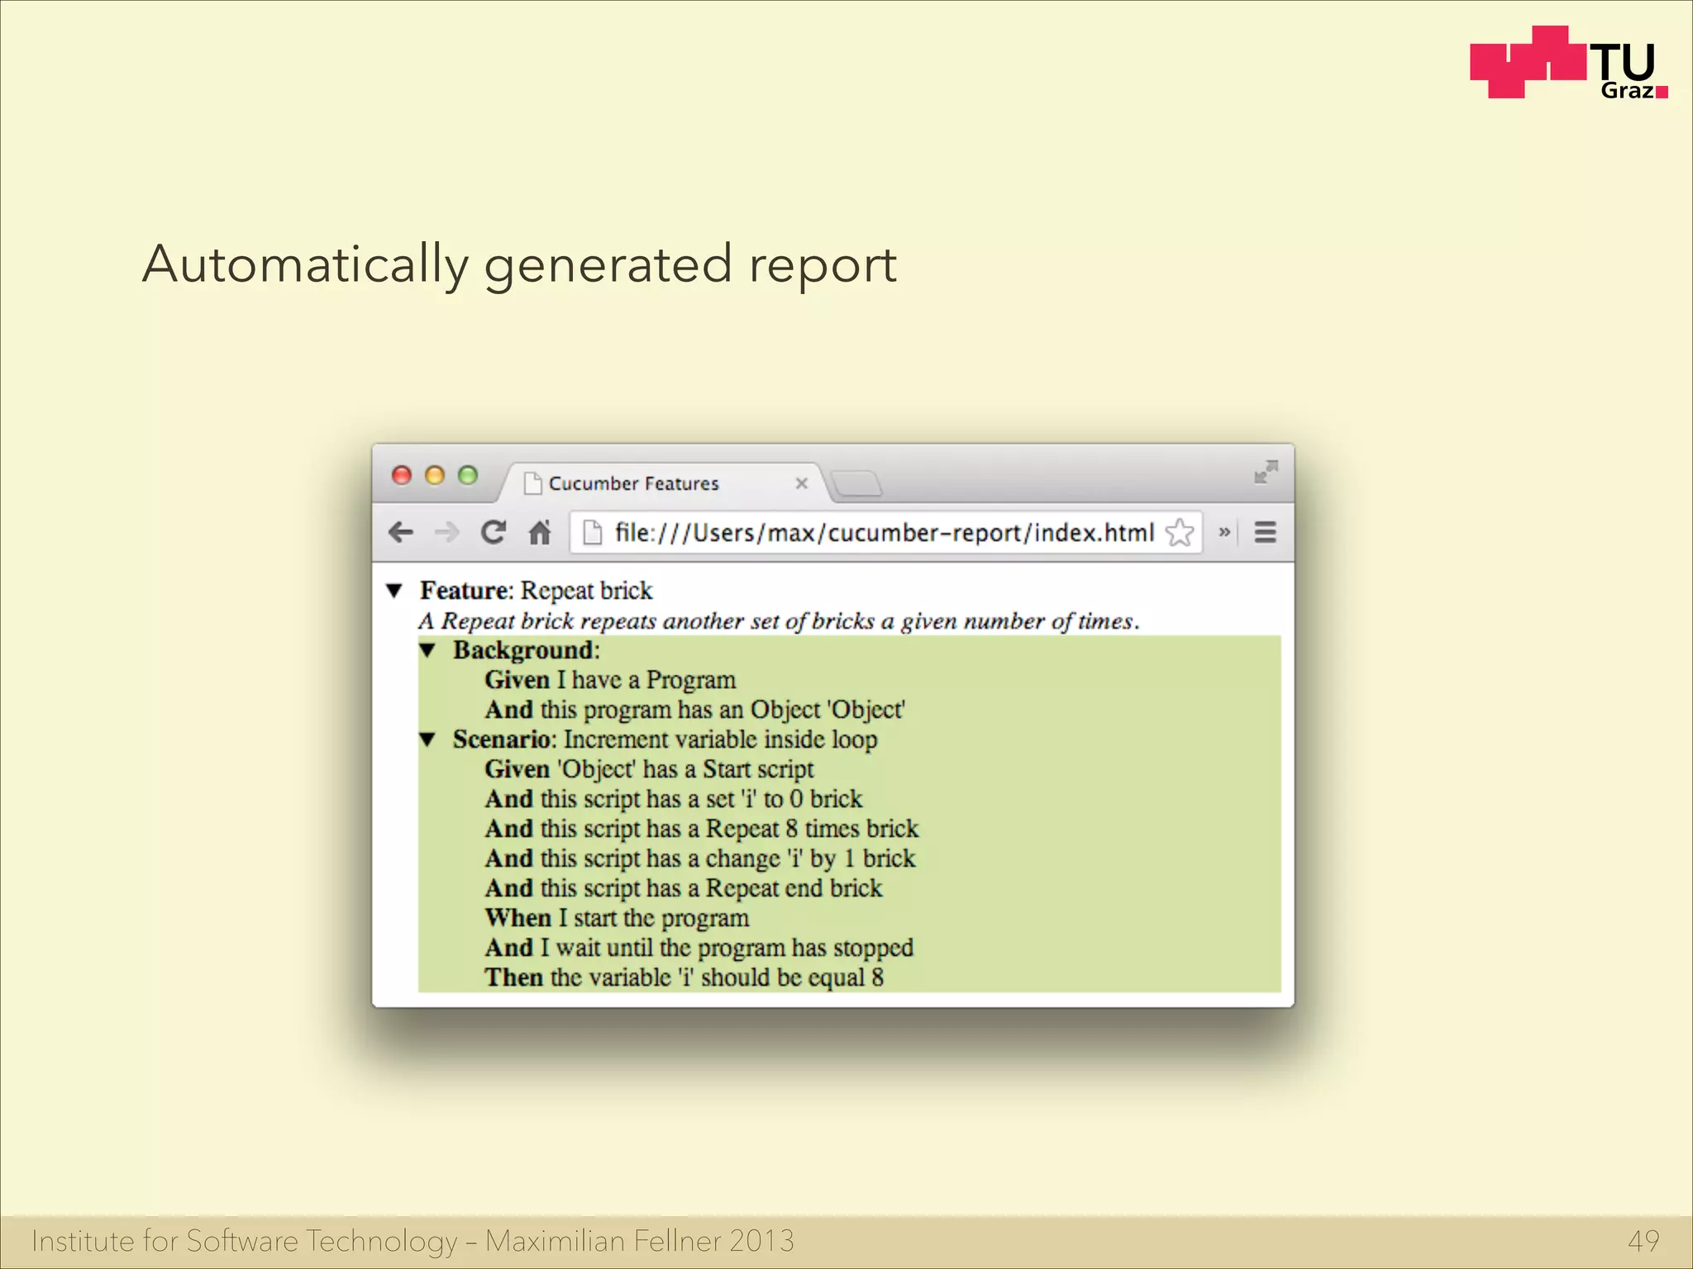Click the address bar with index.html URL
This screenshot has height=1269, width=1693.
coord(885,533)
